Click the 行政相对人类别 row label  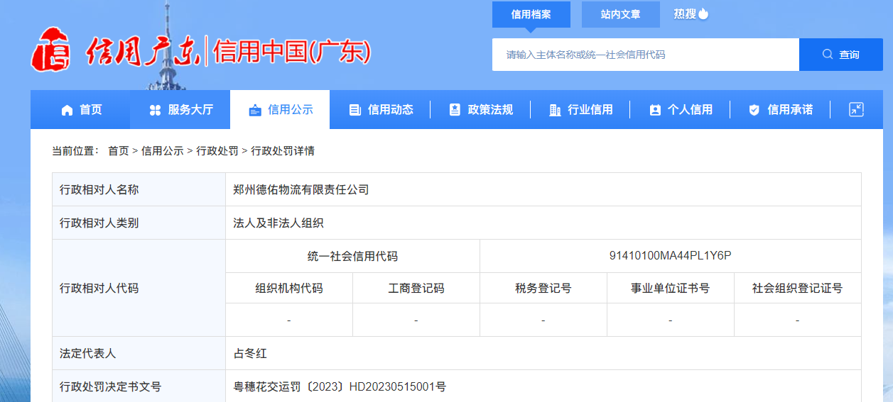tap(99, 223)
